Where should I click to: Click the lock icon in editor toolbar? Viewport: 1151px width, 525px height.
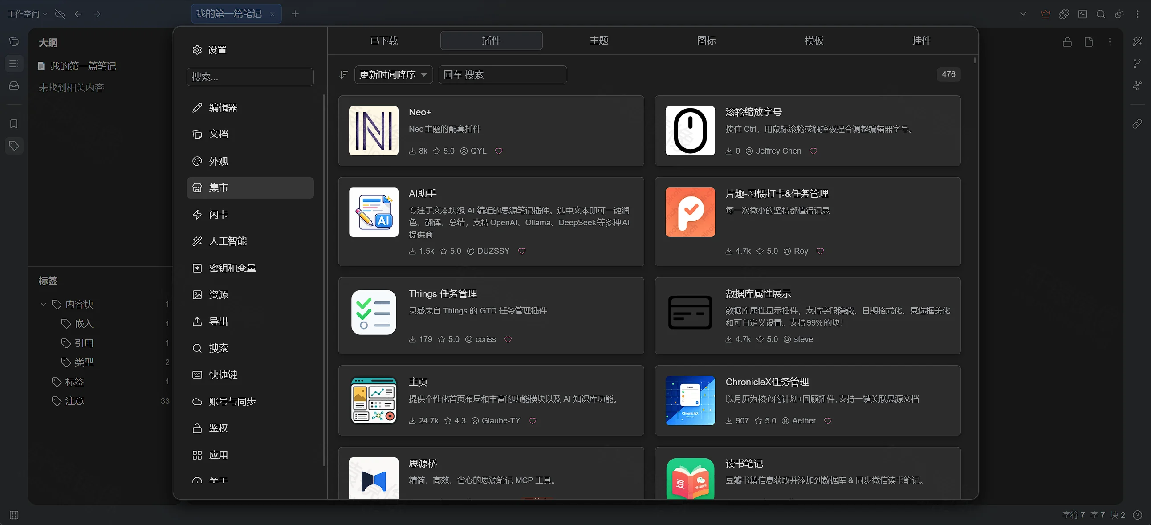pos(1067,42)
